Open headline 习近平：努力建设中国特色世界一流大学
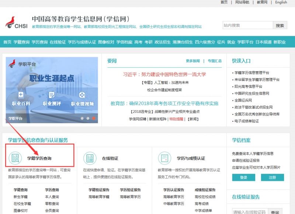This screenshot has width=295, height=214. 164,74
